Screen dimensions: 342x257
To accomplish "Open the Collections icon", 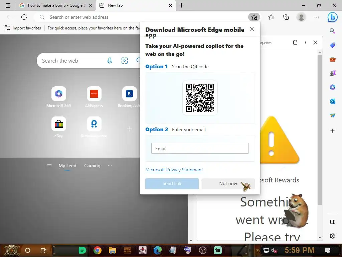I will pos(286,17).
